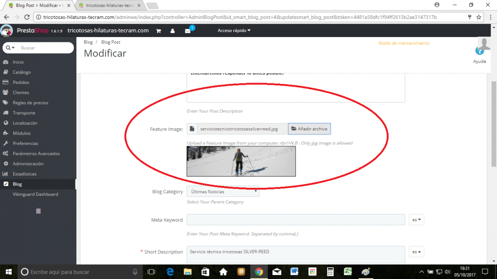Bookmark this page with the star icon
Screen dimensions: 497x279
[478, 17]
